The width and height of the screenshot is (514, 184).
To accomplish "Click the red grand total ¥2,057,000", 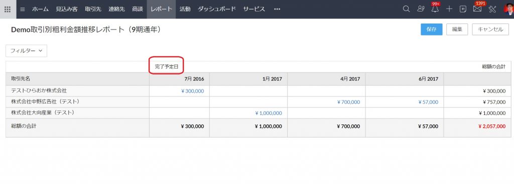I will click(x=492, y=126).
